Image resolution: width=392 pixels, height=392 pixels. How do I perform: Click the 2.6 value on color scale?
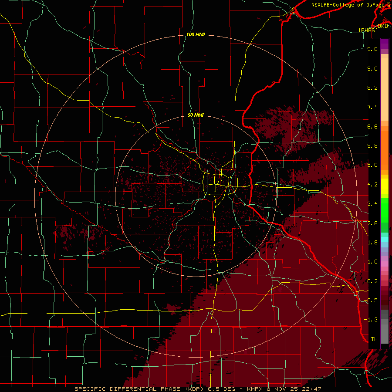372,223
